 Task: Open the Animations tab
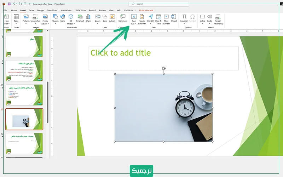click(66, 10)
